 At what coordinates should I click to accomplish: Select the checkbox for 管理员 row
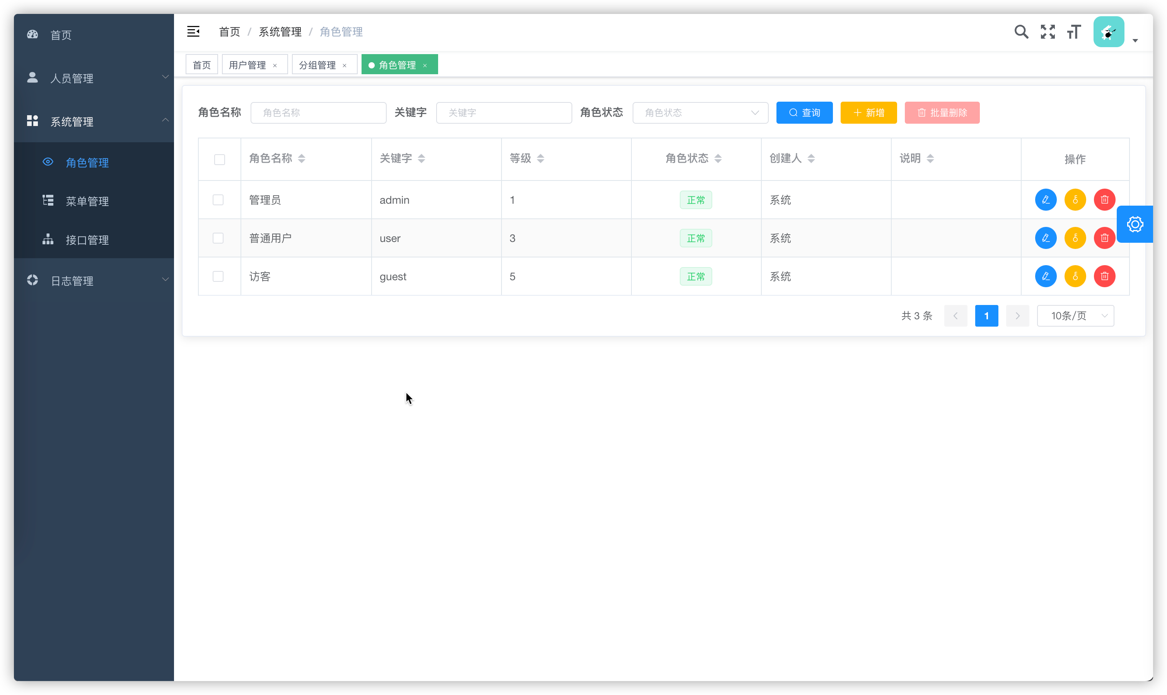click(218, 200)
